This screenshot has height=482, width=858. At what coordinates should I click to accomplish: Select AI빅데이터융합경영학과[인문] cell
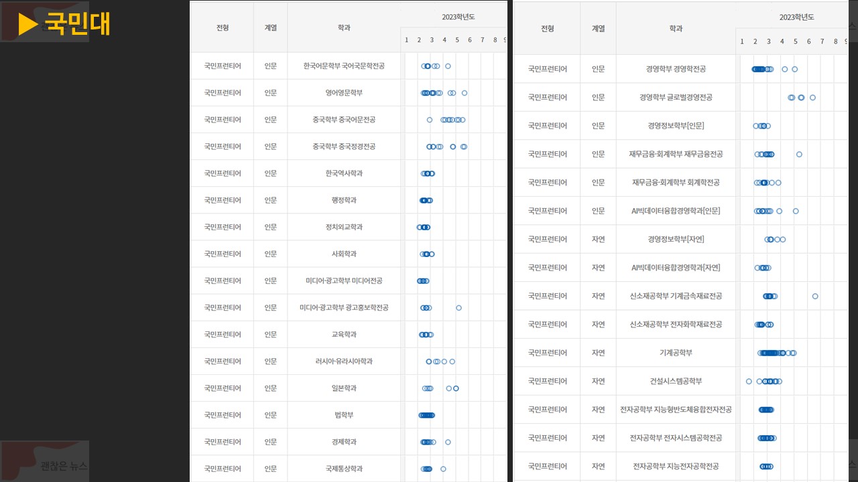click(x=676, y=210)
